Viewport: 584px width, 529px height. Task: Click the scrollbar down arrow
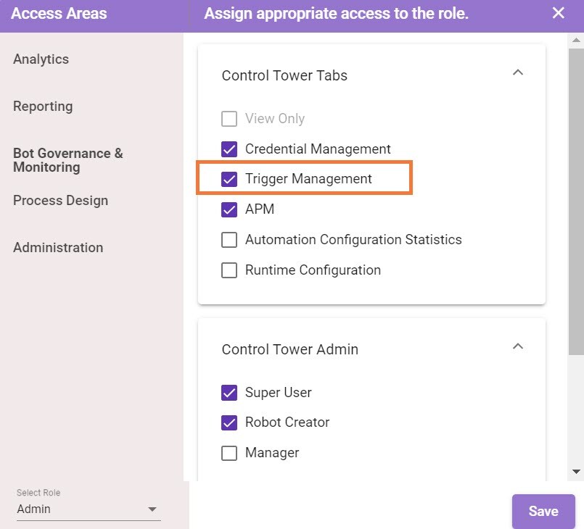click(x=577, y=471)
